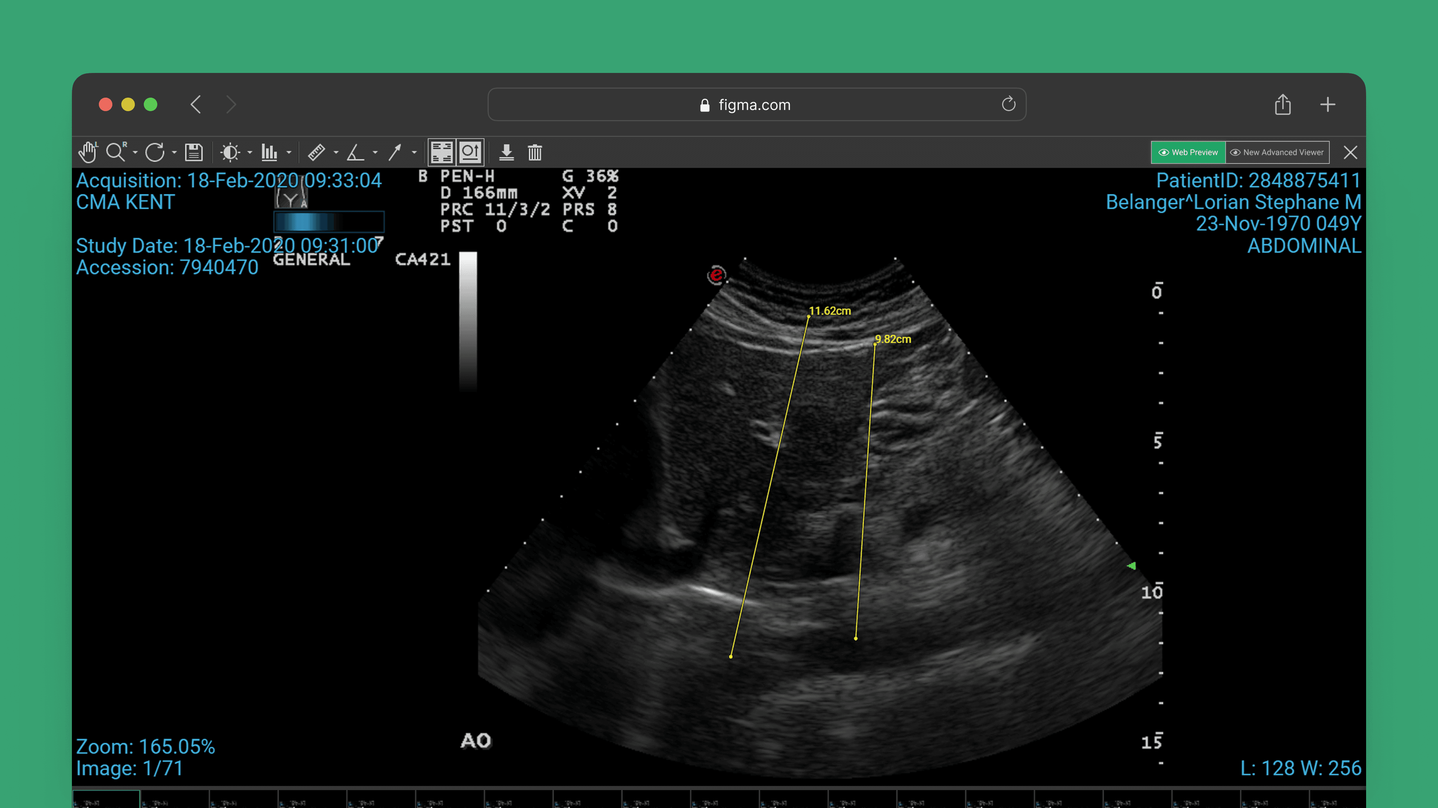This screenshot has height=808, width=1438.
Task: Open the ruler measurement tool dropdown arrow
Action: pos(336,152)
